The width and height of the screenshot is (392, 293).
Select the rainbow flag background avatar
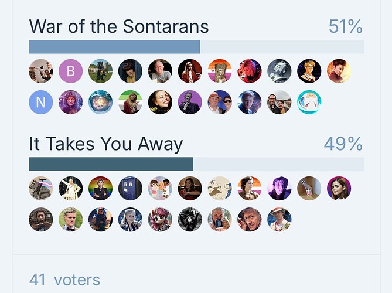[101, 188]
